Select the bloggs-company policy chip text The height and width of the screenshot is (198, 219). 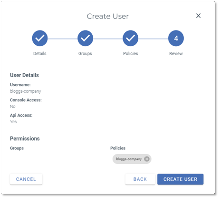pos(129,159)
